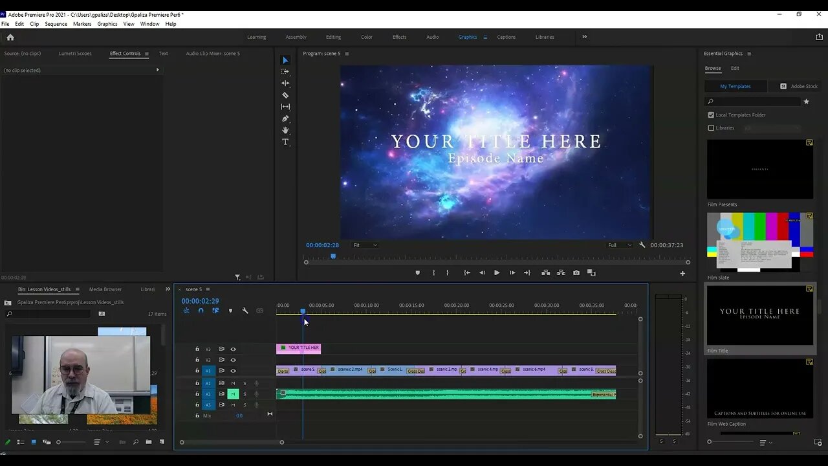Select the Pen tool
The width and height of the screenshot is (828, 466).
tap(285, 118)
